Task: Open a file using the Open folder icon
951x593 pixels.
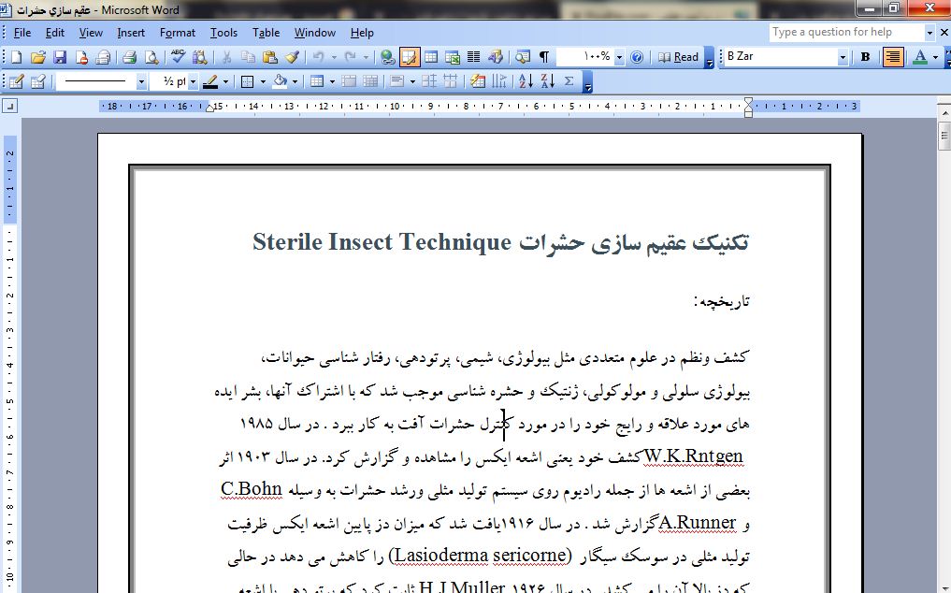Action: pos(38,57)
